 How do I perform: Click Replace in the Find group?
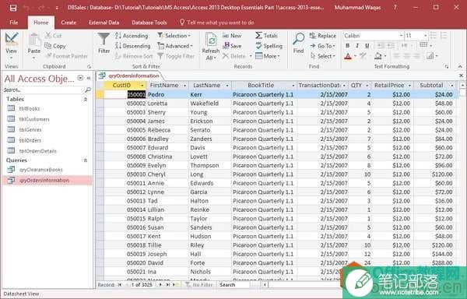[322, 36]
